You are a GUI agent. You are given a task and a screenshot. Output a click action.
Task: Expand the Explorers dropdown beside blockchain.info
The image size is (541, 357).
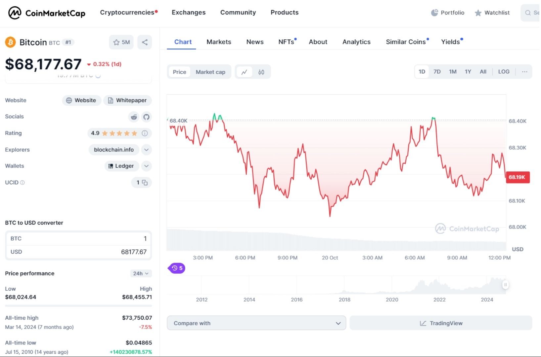[x=146, y=150]
